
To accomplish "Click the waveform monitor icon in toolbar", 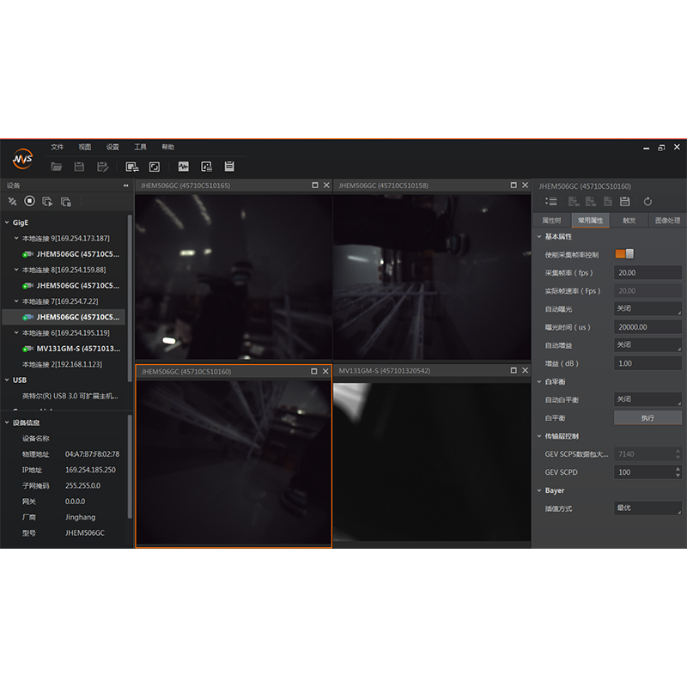I will pyautogui.click(x=183, y=167).
